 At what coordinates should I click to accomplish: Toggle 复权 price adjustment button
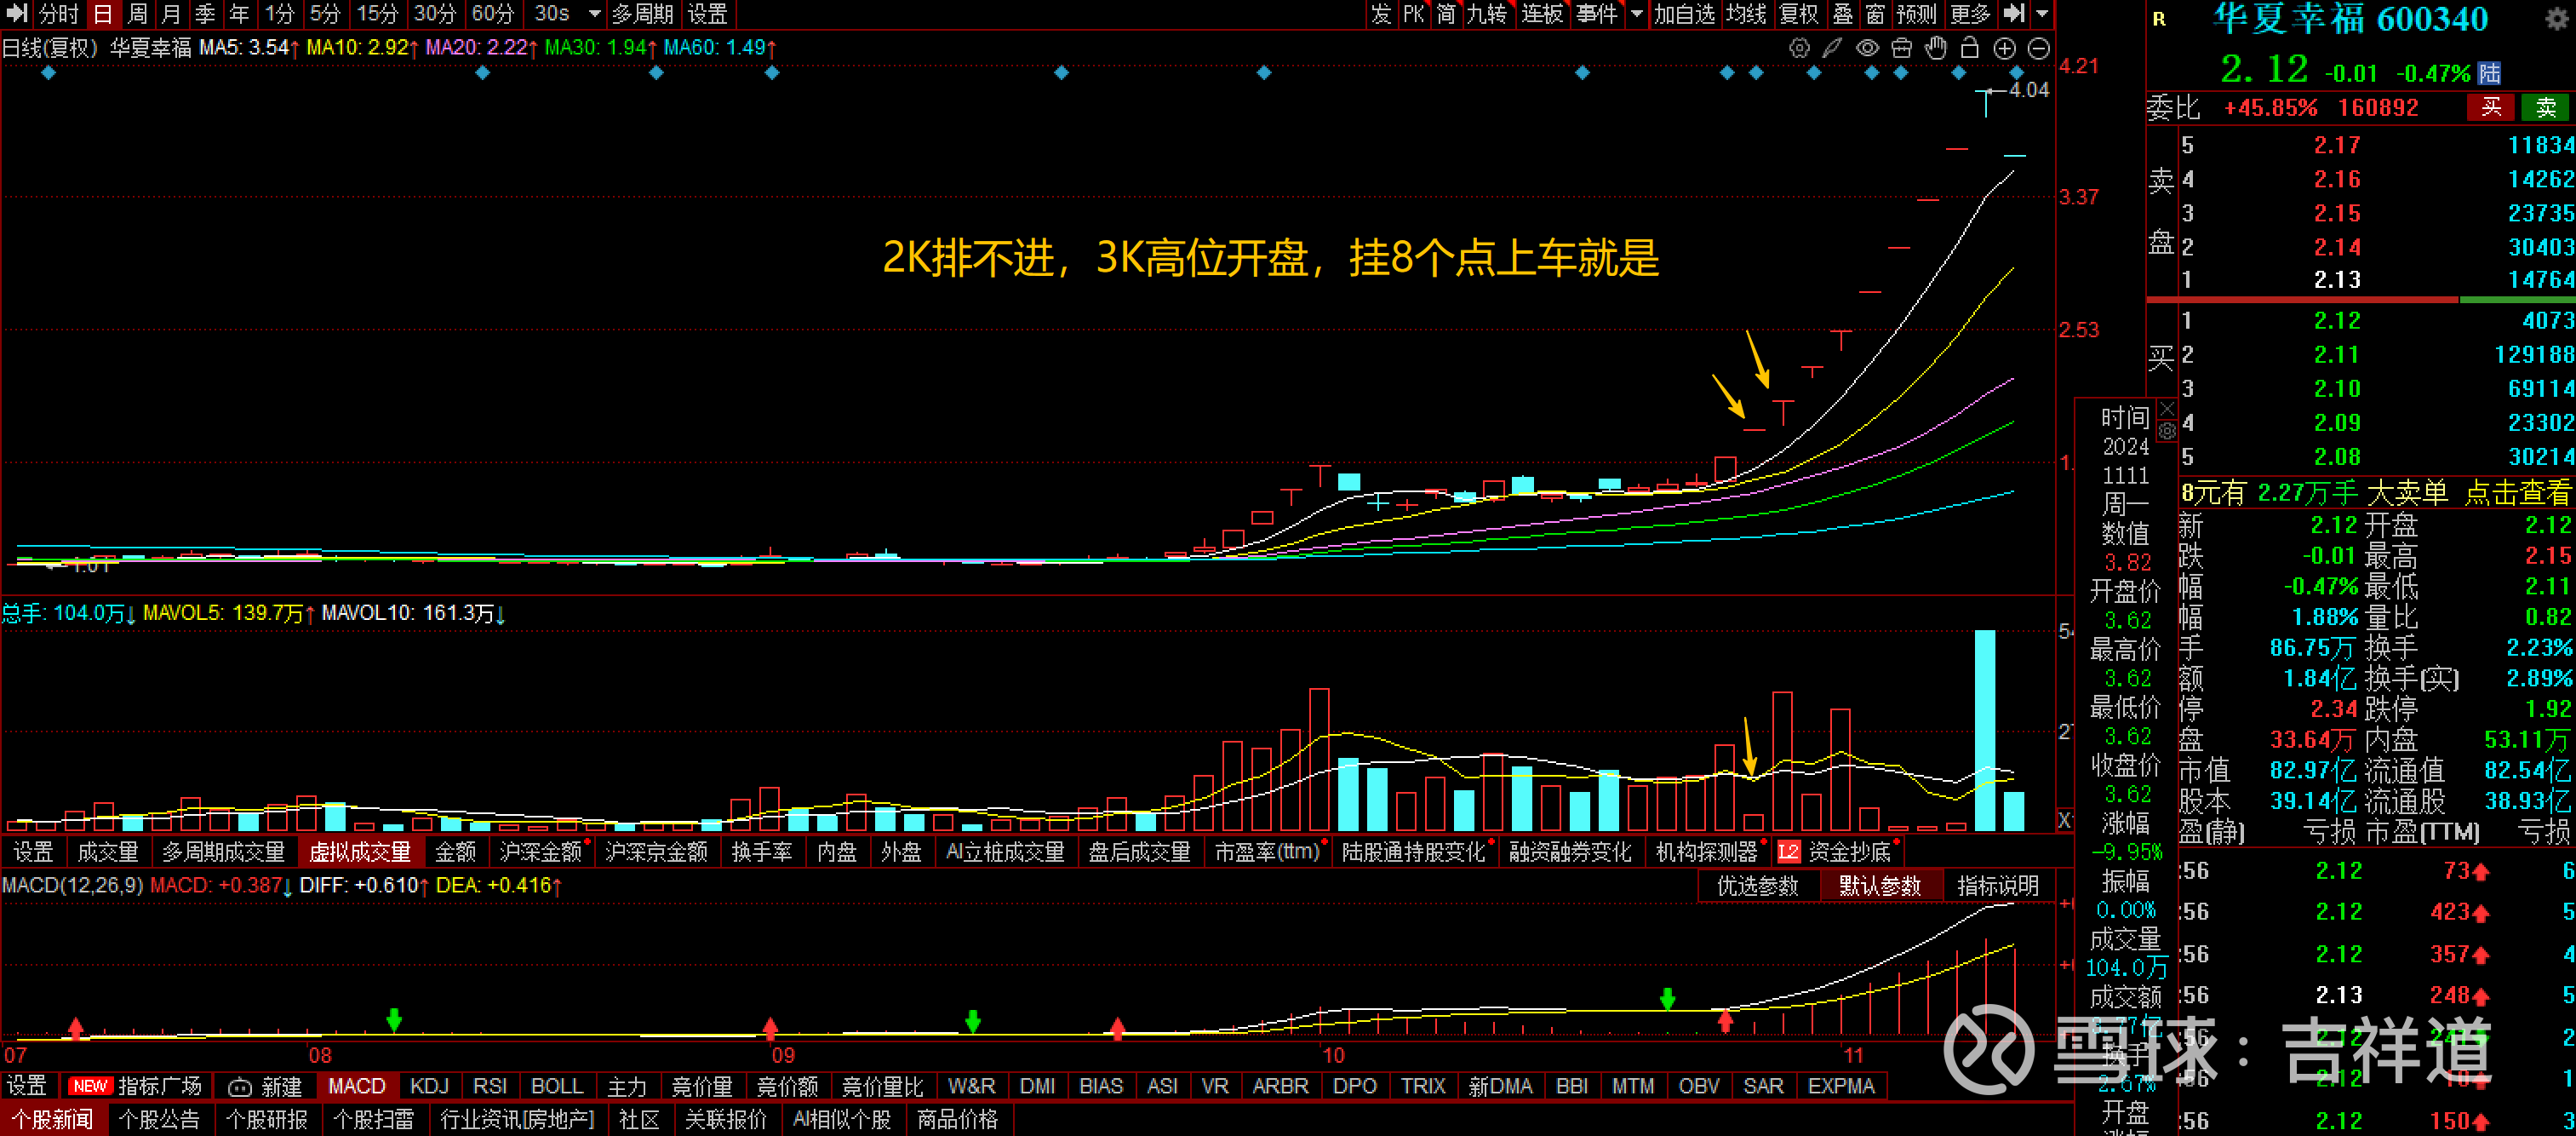[1798, 14]
